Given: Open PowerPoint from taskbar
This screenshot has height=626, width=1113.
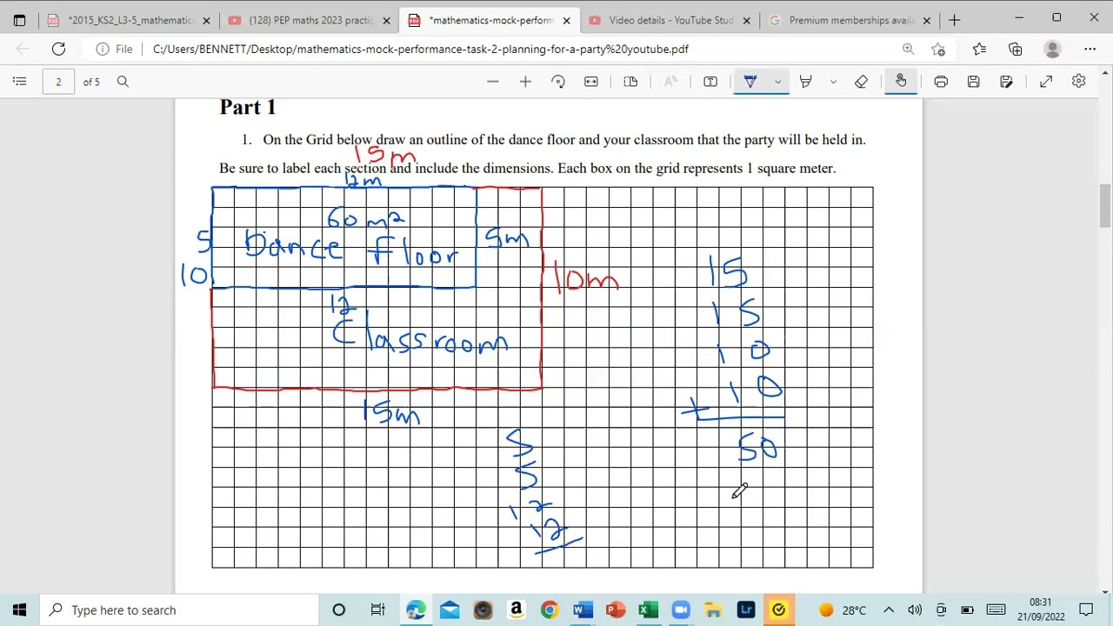Looking at the screenshot, I should coord(615,609).
